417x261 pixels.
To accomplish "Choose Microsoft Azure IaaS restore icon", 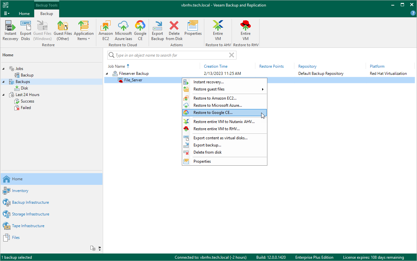I will point(123,31).
